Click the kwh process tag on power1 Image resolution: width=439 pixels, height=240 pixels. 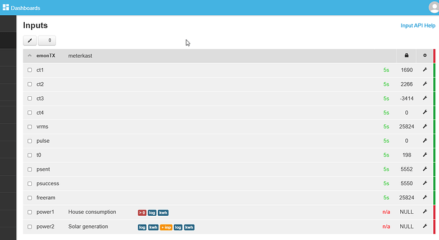[x=163, y=213]
